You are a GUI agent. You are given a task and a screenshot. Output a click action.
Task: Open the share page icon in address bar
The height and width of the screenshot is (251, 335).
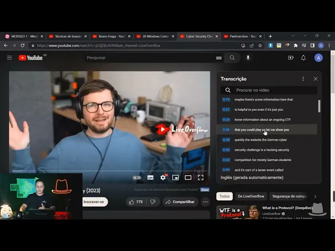(x=252, y=45)
